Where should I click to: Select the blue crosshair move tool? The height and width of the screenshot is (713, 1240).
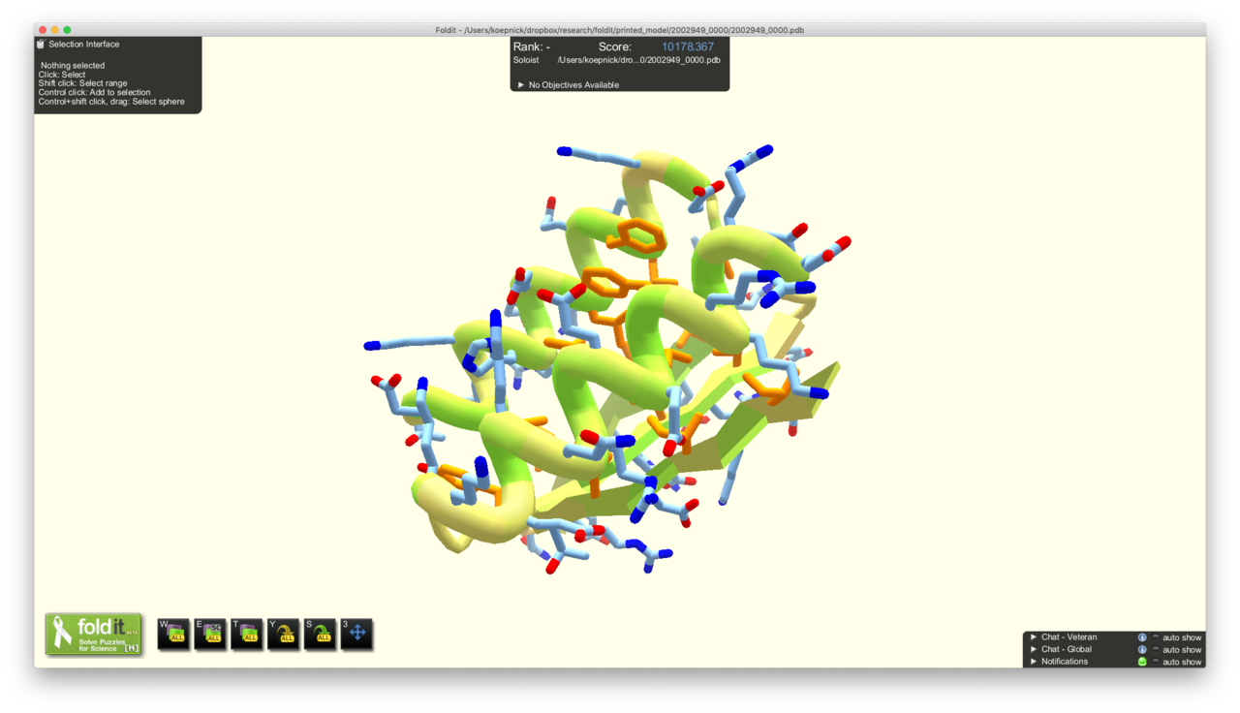[355, 635]
